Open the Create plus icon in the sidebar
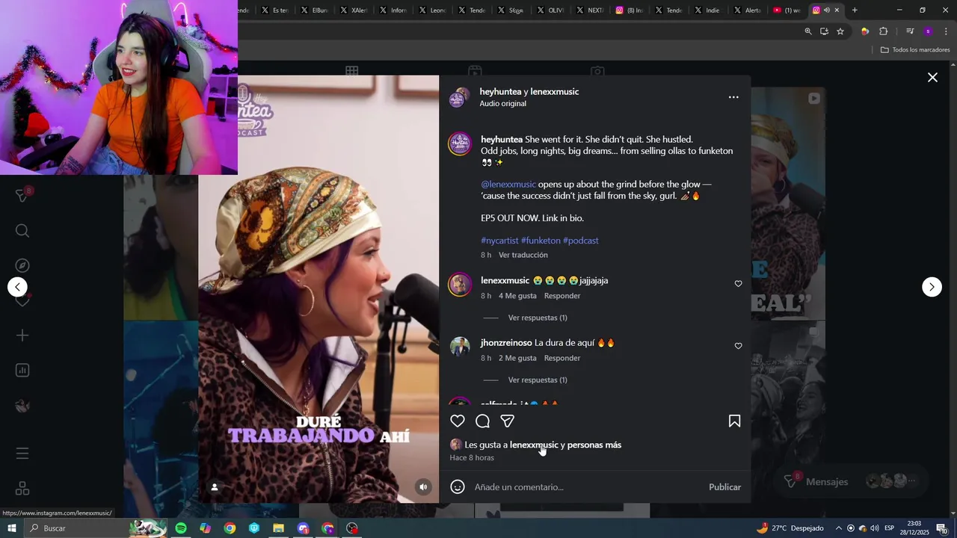Viewport: 957px width, 538px height. tap(22, 336)
